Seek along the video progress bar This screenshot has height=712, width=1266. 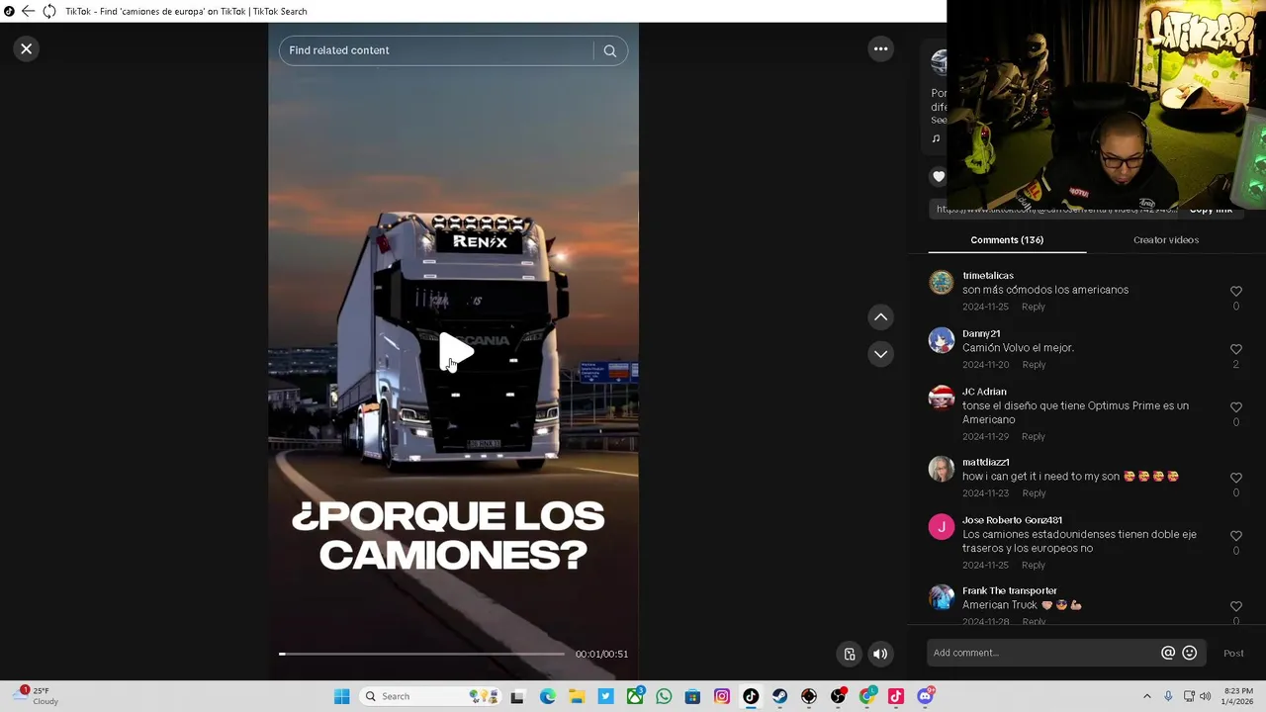421,654
